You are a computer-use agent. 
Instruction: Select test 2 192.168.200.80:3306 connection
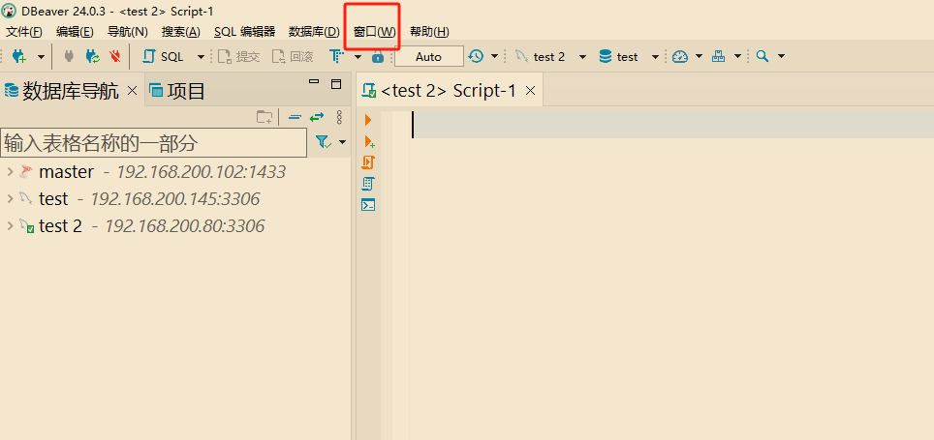(141, 226)
